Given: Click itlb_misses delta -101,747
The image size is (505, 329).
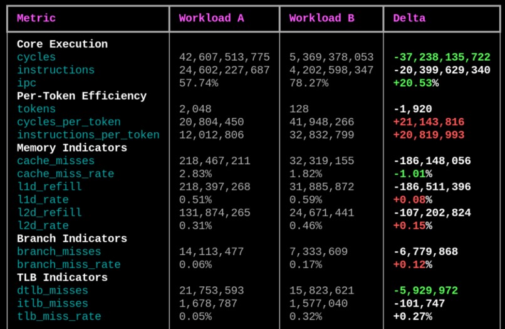Looking at the screenshot, I should pyautogui.click(x=419, y=303).
